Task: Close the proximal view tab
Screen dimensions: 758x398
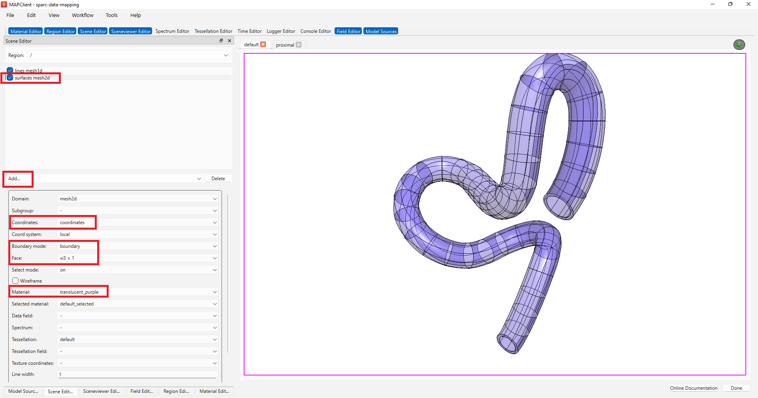Action: 299,45
